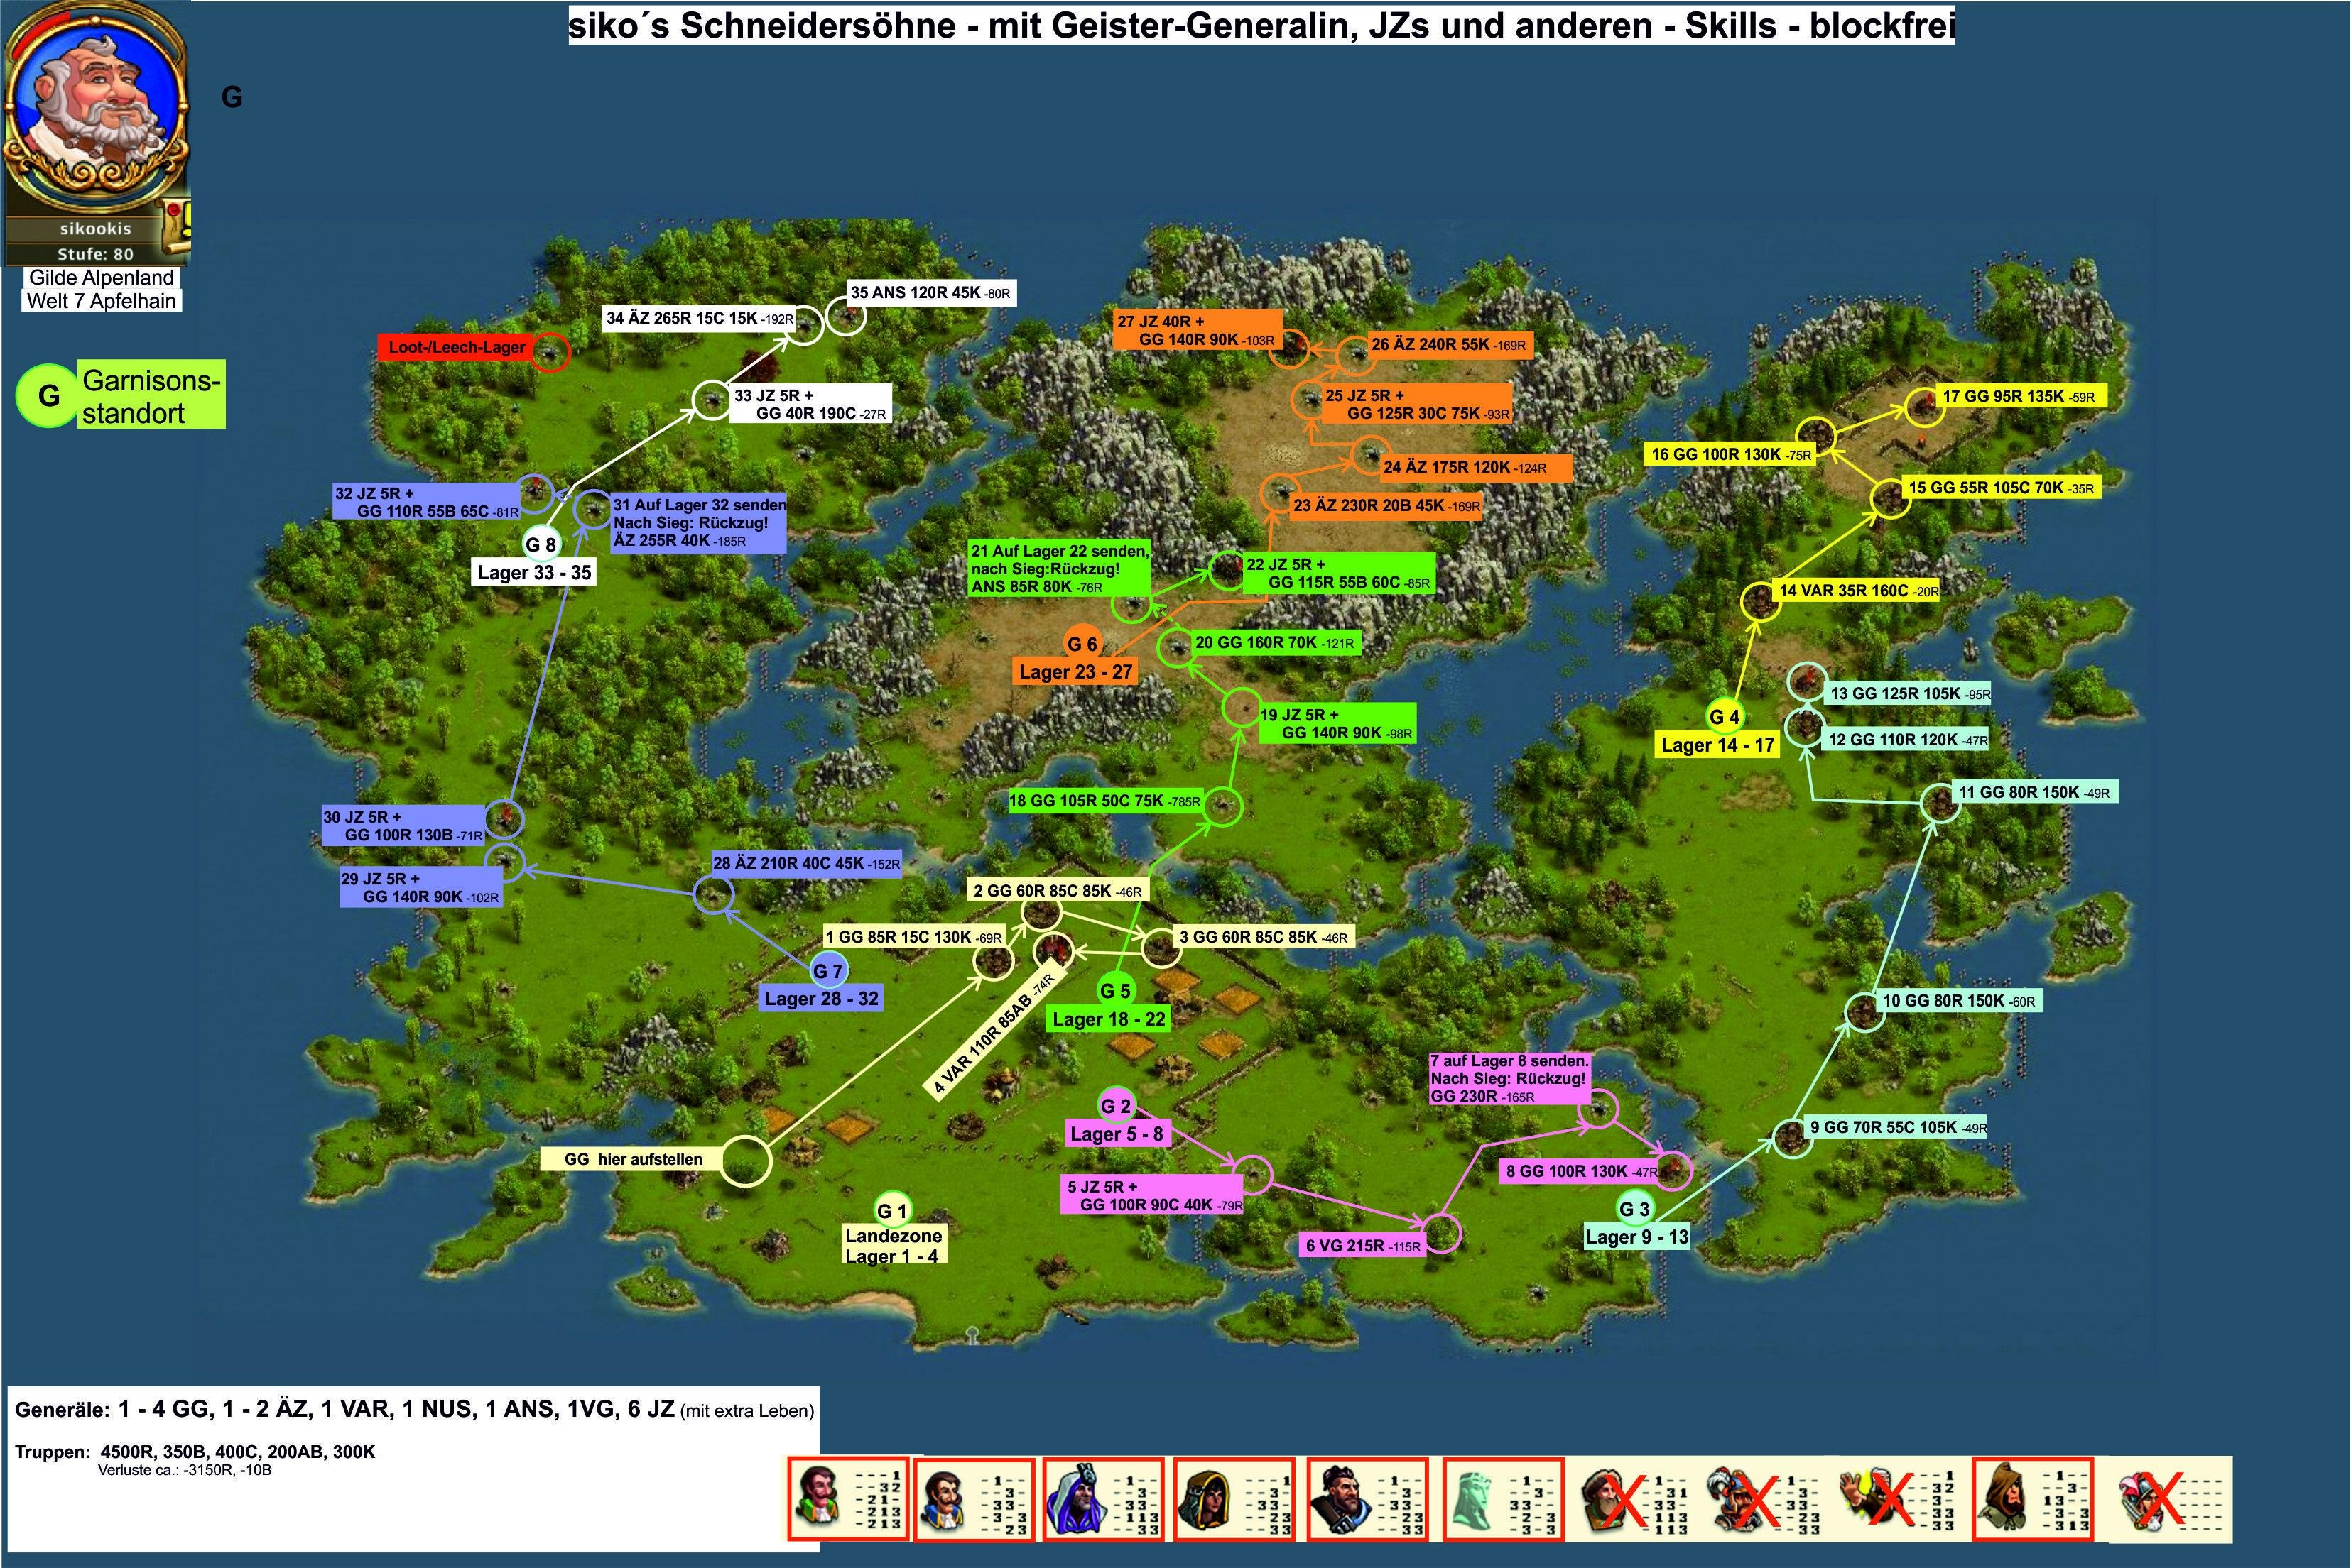Click the green G Garnisonsstandort legend circle
This screenshot has height=1568, width=2351.
[47, 396]
